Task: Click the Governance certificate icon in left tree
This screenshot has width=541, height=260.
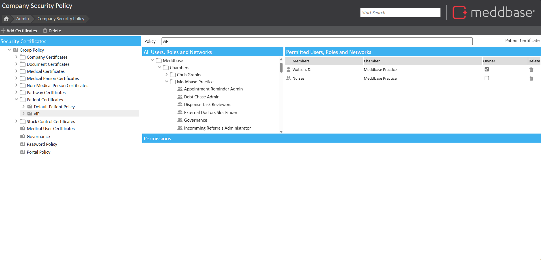Action: (23, 136)
